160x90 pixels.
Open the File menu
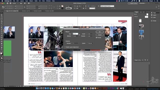14,1
